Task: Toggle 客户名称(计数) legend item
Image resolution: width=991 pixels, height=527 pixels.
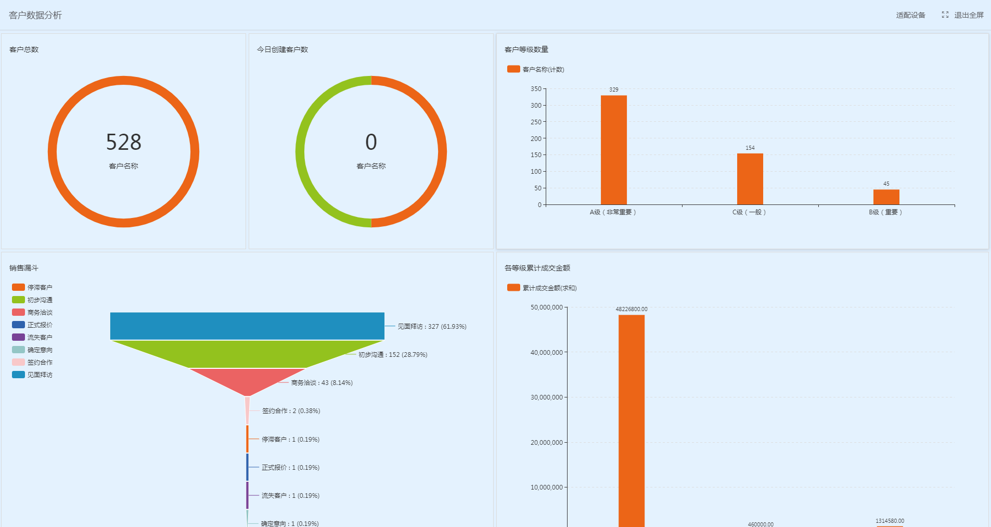Action: (x=536, y=69)
